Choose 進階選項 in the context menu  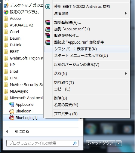[x=87, y=13]
